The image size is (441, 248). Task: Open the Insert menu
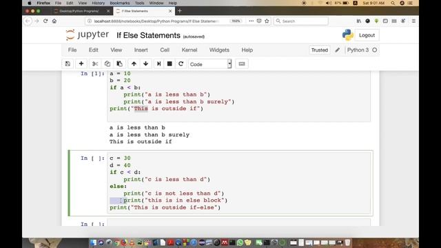(141, 50)
